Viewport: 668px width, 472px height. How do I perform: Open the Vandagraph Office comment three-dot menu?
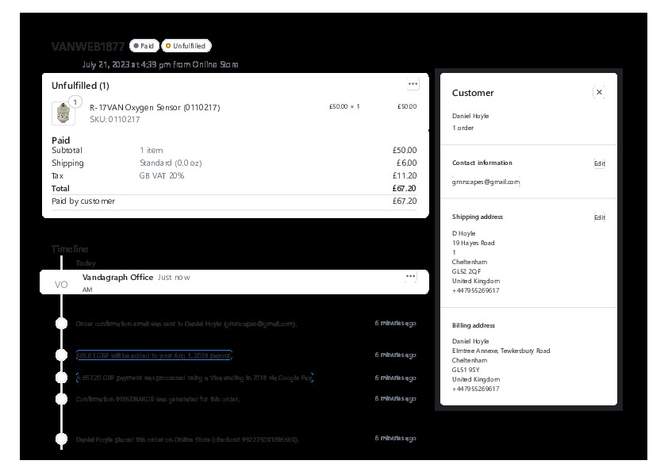click(x=410, y=277)
